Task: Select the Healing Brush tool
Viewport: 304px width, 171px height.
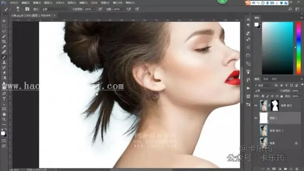Action: (4, 52)
